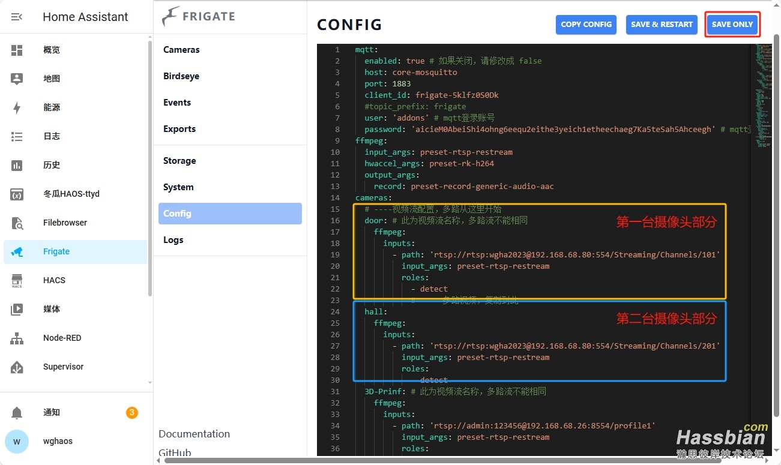Click the Frigate bird logo
781x465 pixels.
point(171,17)
